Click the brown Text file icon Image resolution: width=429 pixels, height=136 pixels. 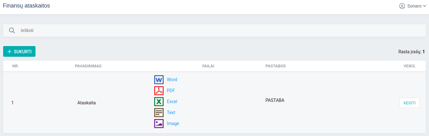coord(159,112)
